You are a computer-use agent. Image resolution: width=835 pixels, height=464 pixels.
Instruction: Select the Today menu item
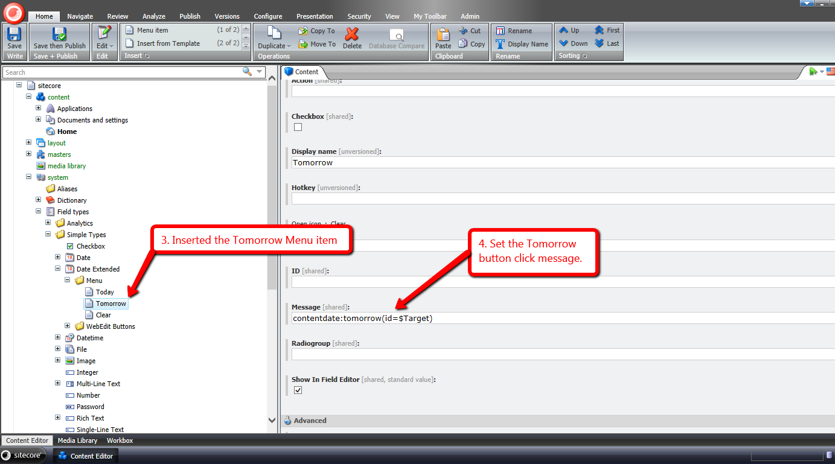(104, 292)
